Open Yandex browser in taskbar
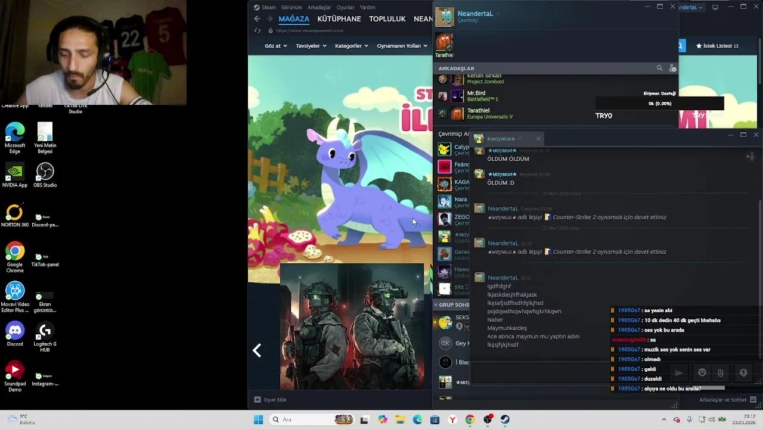The image size is (763, 429). (x=452, y=419)
